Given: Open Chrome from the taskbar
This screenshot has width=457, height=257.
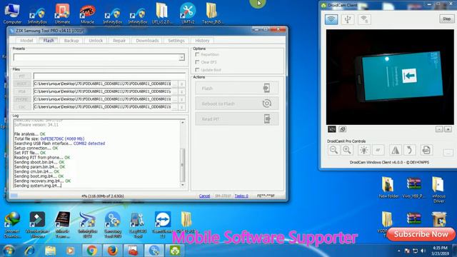Looking at the screenshot, I should tap(92, 251).
